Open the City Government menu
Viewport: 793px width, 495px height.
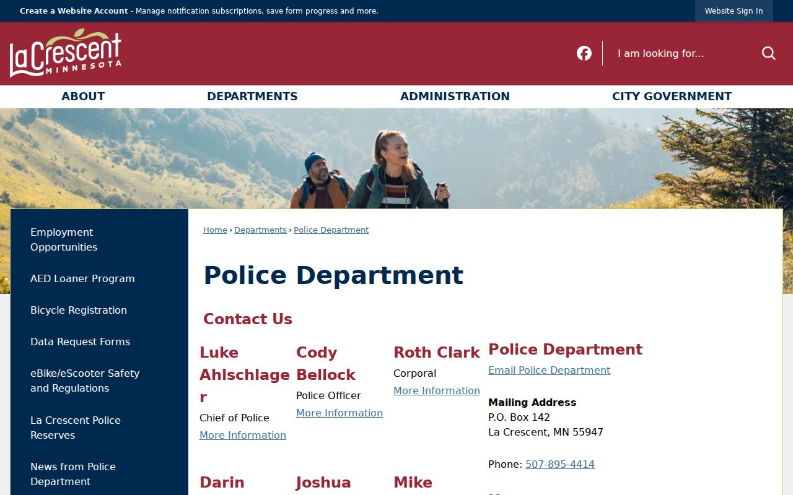672,97
